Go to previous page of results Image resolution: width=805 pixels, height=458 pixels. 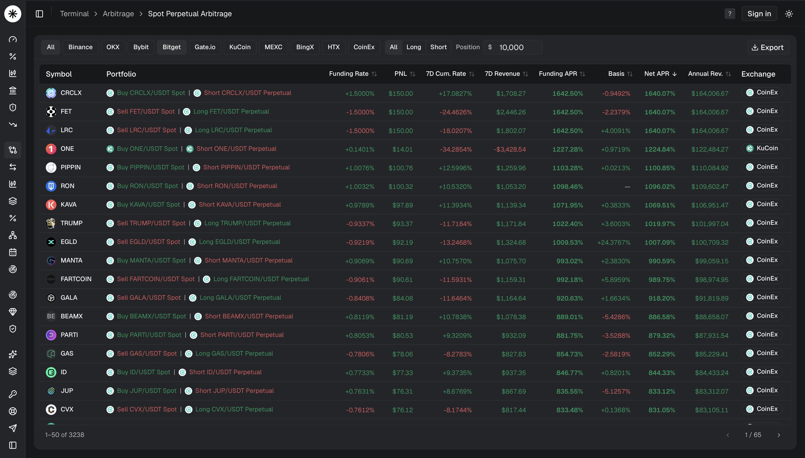(728, 435)
